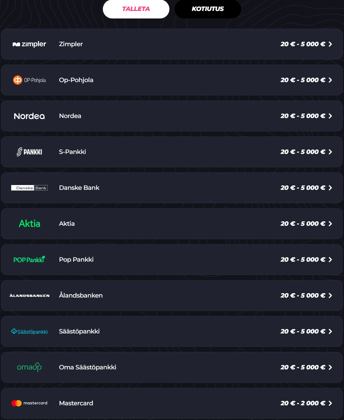This screenshot has width=344, height=420.
Task: Click the Danske Bank logo
Action: 29,188
